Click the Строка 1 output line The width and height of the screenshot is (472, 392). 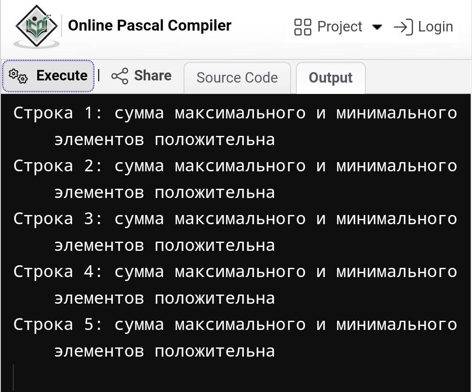tap(235, 126)
